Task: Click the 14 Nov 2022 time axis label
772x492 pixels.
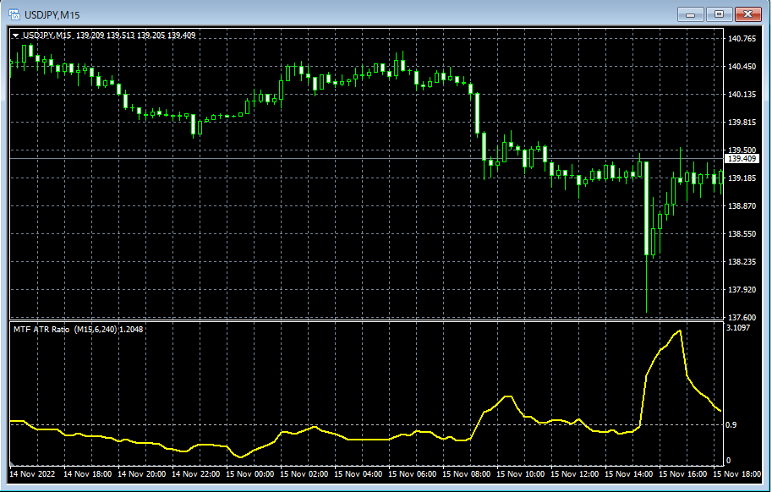Action: [x=32, y=473]
